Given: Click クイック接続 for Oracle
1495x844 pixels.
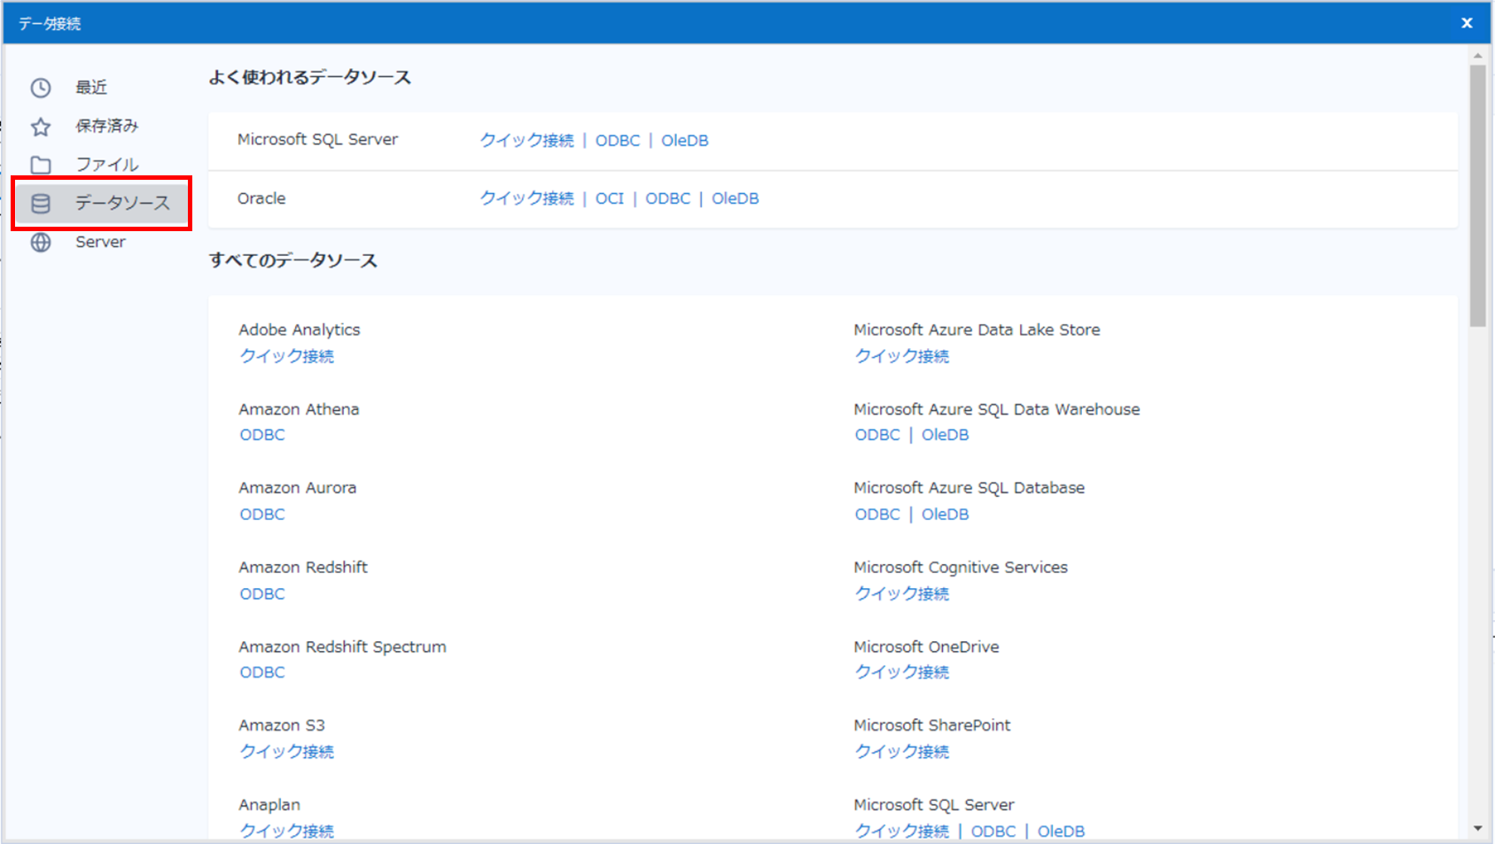Looking at the screenshot, I should 526,198.
